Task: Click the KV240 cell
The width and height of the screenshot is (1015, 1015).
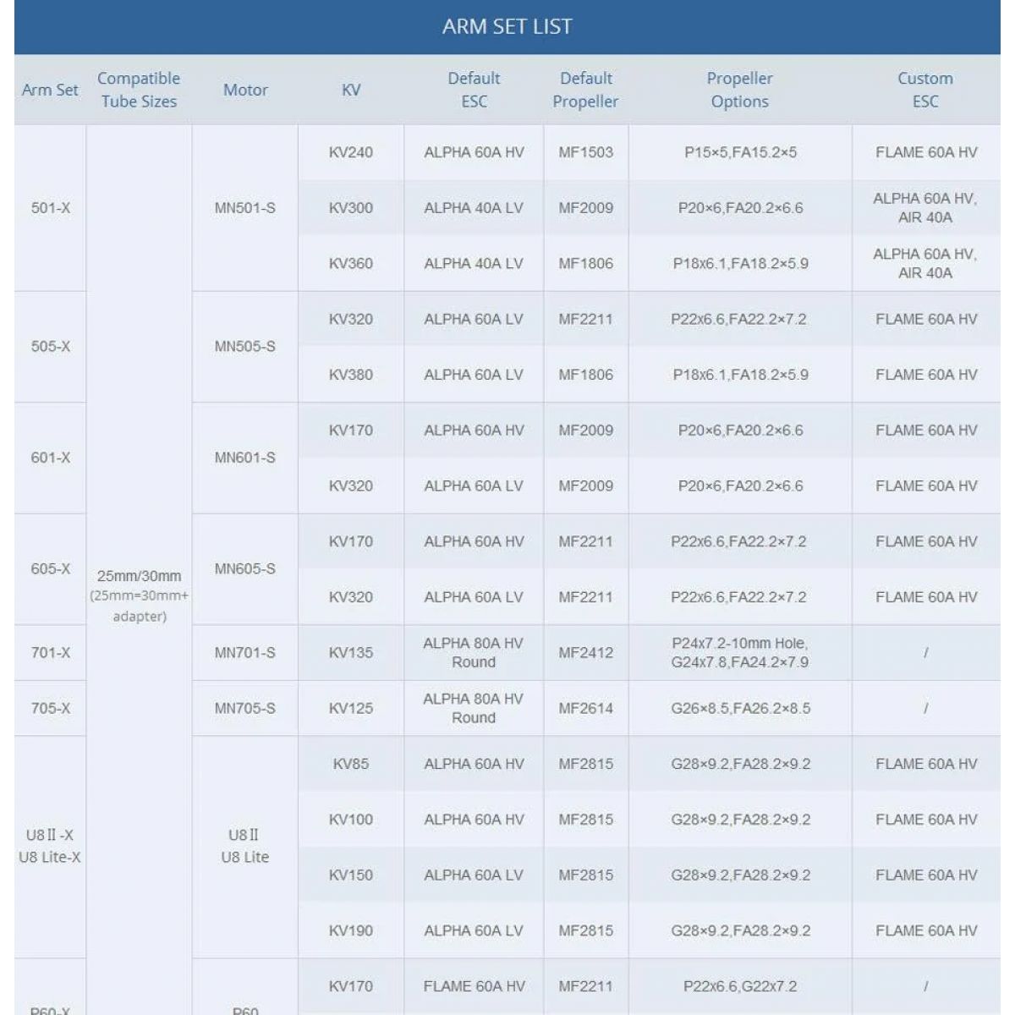Action: click(351, 152)
